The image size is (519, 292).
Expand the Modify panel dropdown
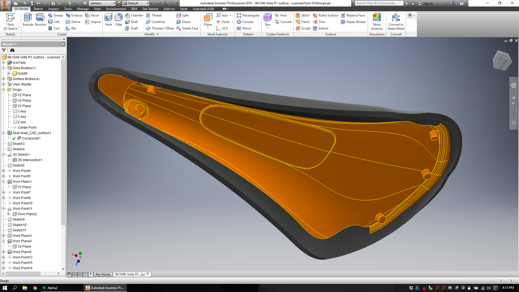coord(152,34)
